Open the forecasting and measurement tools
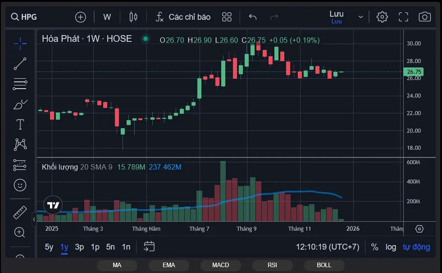The height and width of the screenshot is (273, 442). tap(20, 165)
